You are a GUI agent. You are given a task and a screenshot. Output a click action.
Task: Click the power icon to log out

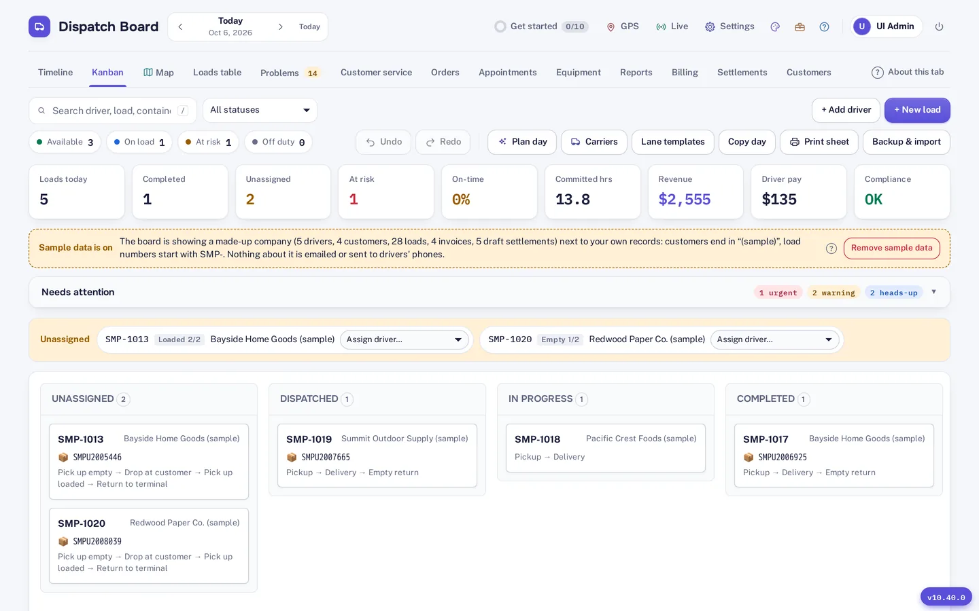point(939,26)
